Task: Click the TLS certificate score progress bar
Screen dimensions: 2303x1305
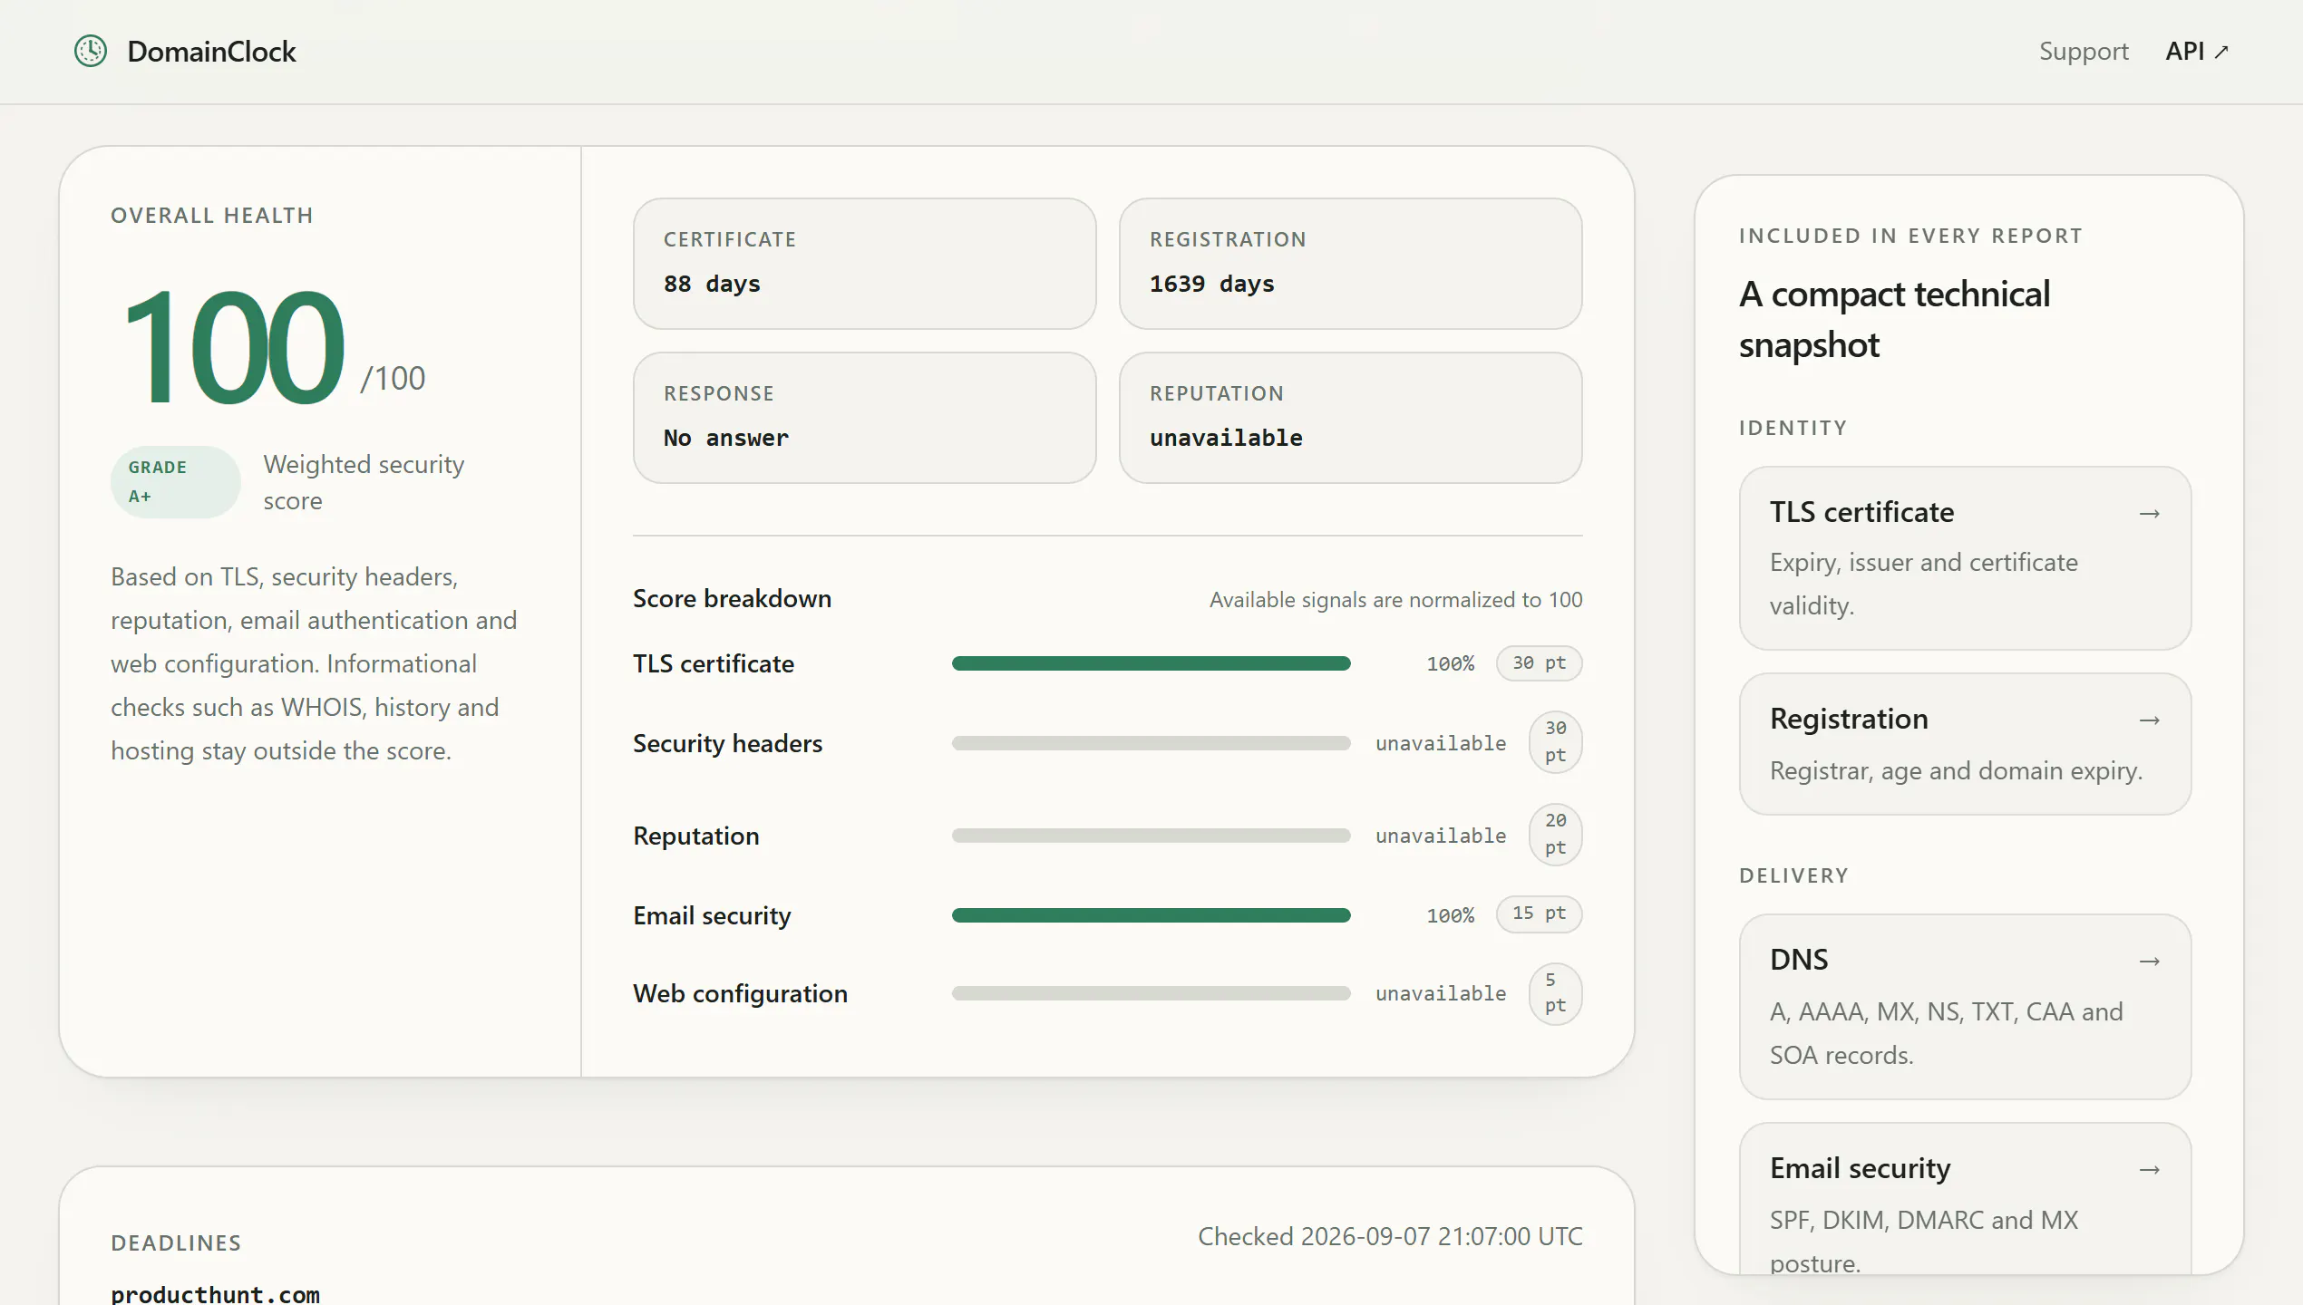Action: (x=1151, y=663)
